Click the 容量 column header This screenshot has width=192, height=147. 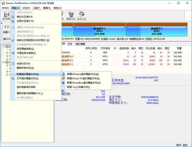179,48
